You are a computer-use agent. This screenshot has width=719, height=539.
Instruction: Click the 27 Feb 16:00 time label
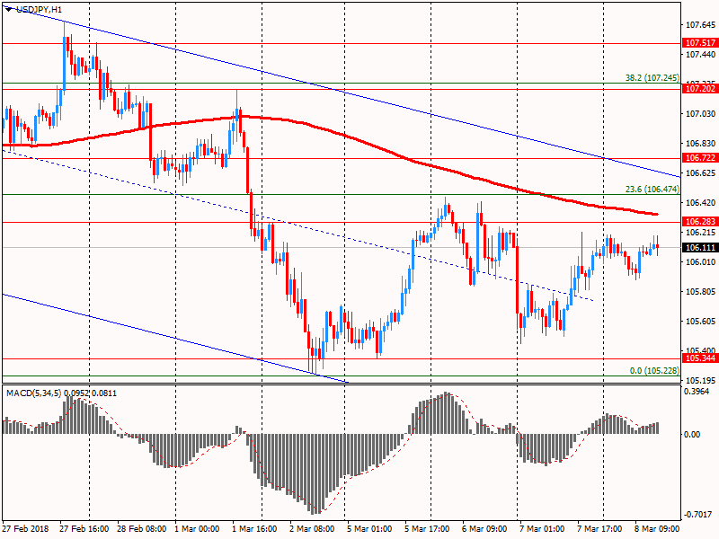[x=84, y=528]
